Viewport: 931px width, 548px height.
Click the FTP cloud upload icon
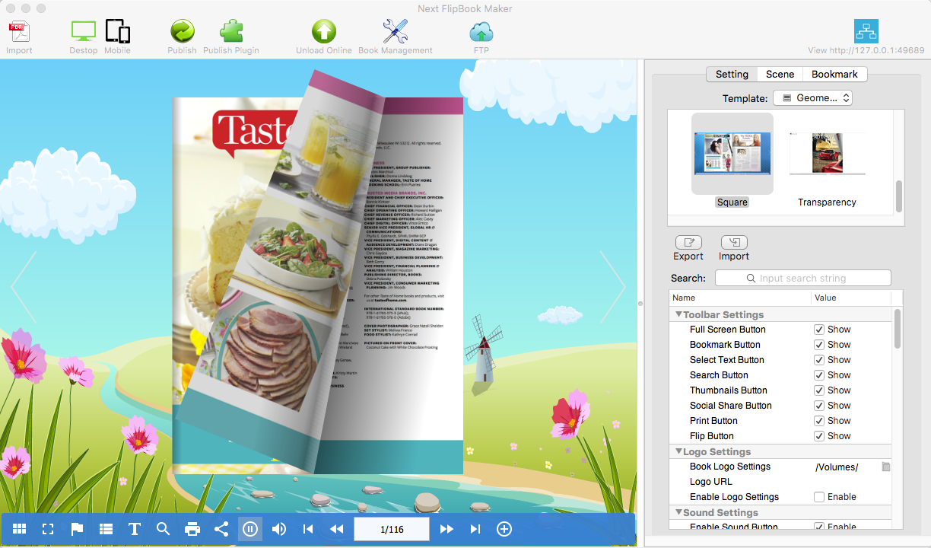click(481, 32)
